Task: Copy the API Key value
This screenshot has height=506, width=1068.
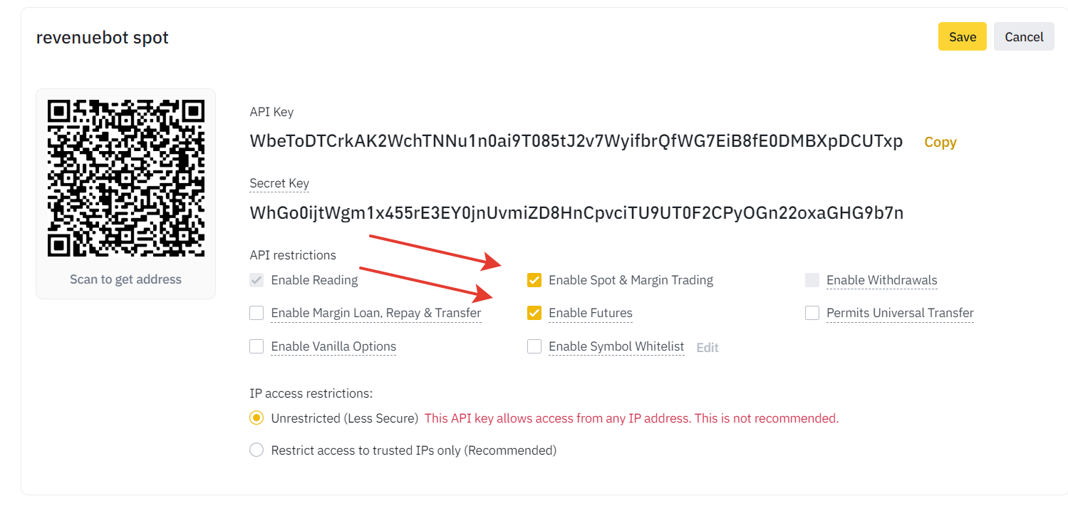Action: pos(940,142)
